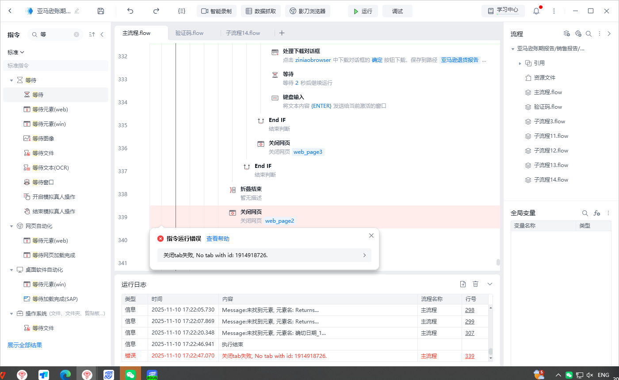Toggle command list sort order icon

click(92, 34)
